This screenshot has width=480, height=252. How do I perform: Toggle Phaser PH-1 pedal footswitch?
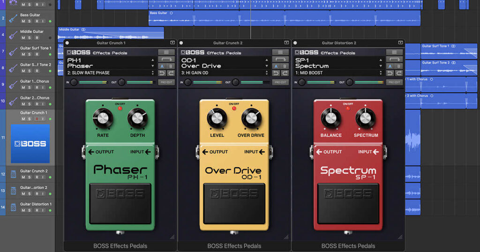[x=120, y=203]
